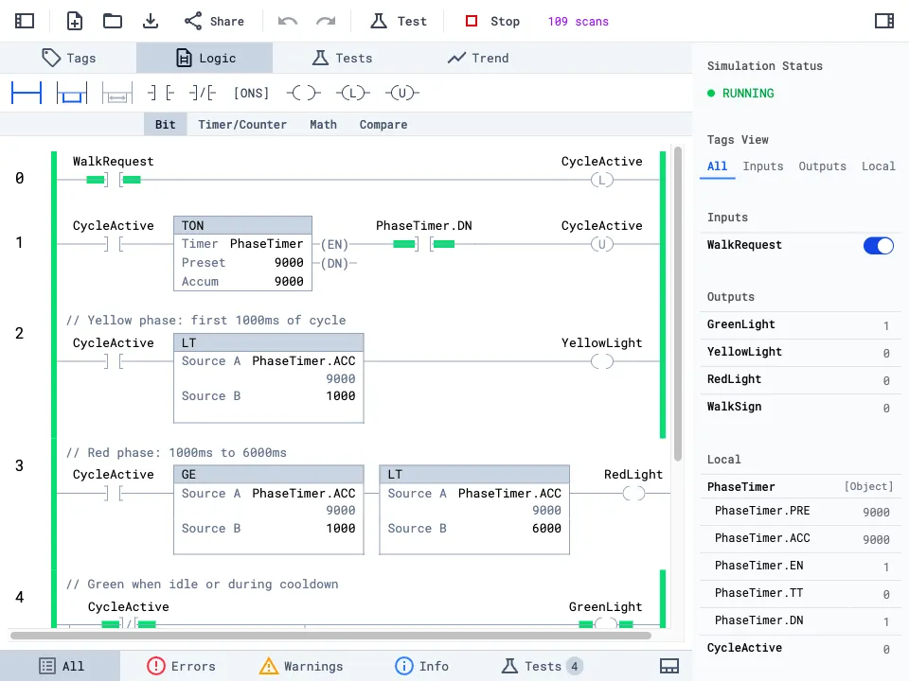909x681 pixels.
Task: Stop the running simulation
Action: (x=491, y=21)
